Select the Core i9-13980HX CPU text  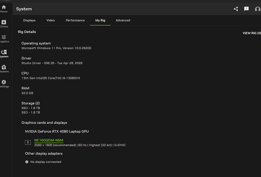click(51, 78)
